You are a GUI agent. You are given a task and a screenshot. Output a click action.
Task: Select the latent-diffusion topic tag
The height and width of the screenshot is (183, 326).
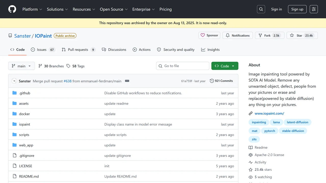(297, 122)
